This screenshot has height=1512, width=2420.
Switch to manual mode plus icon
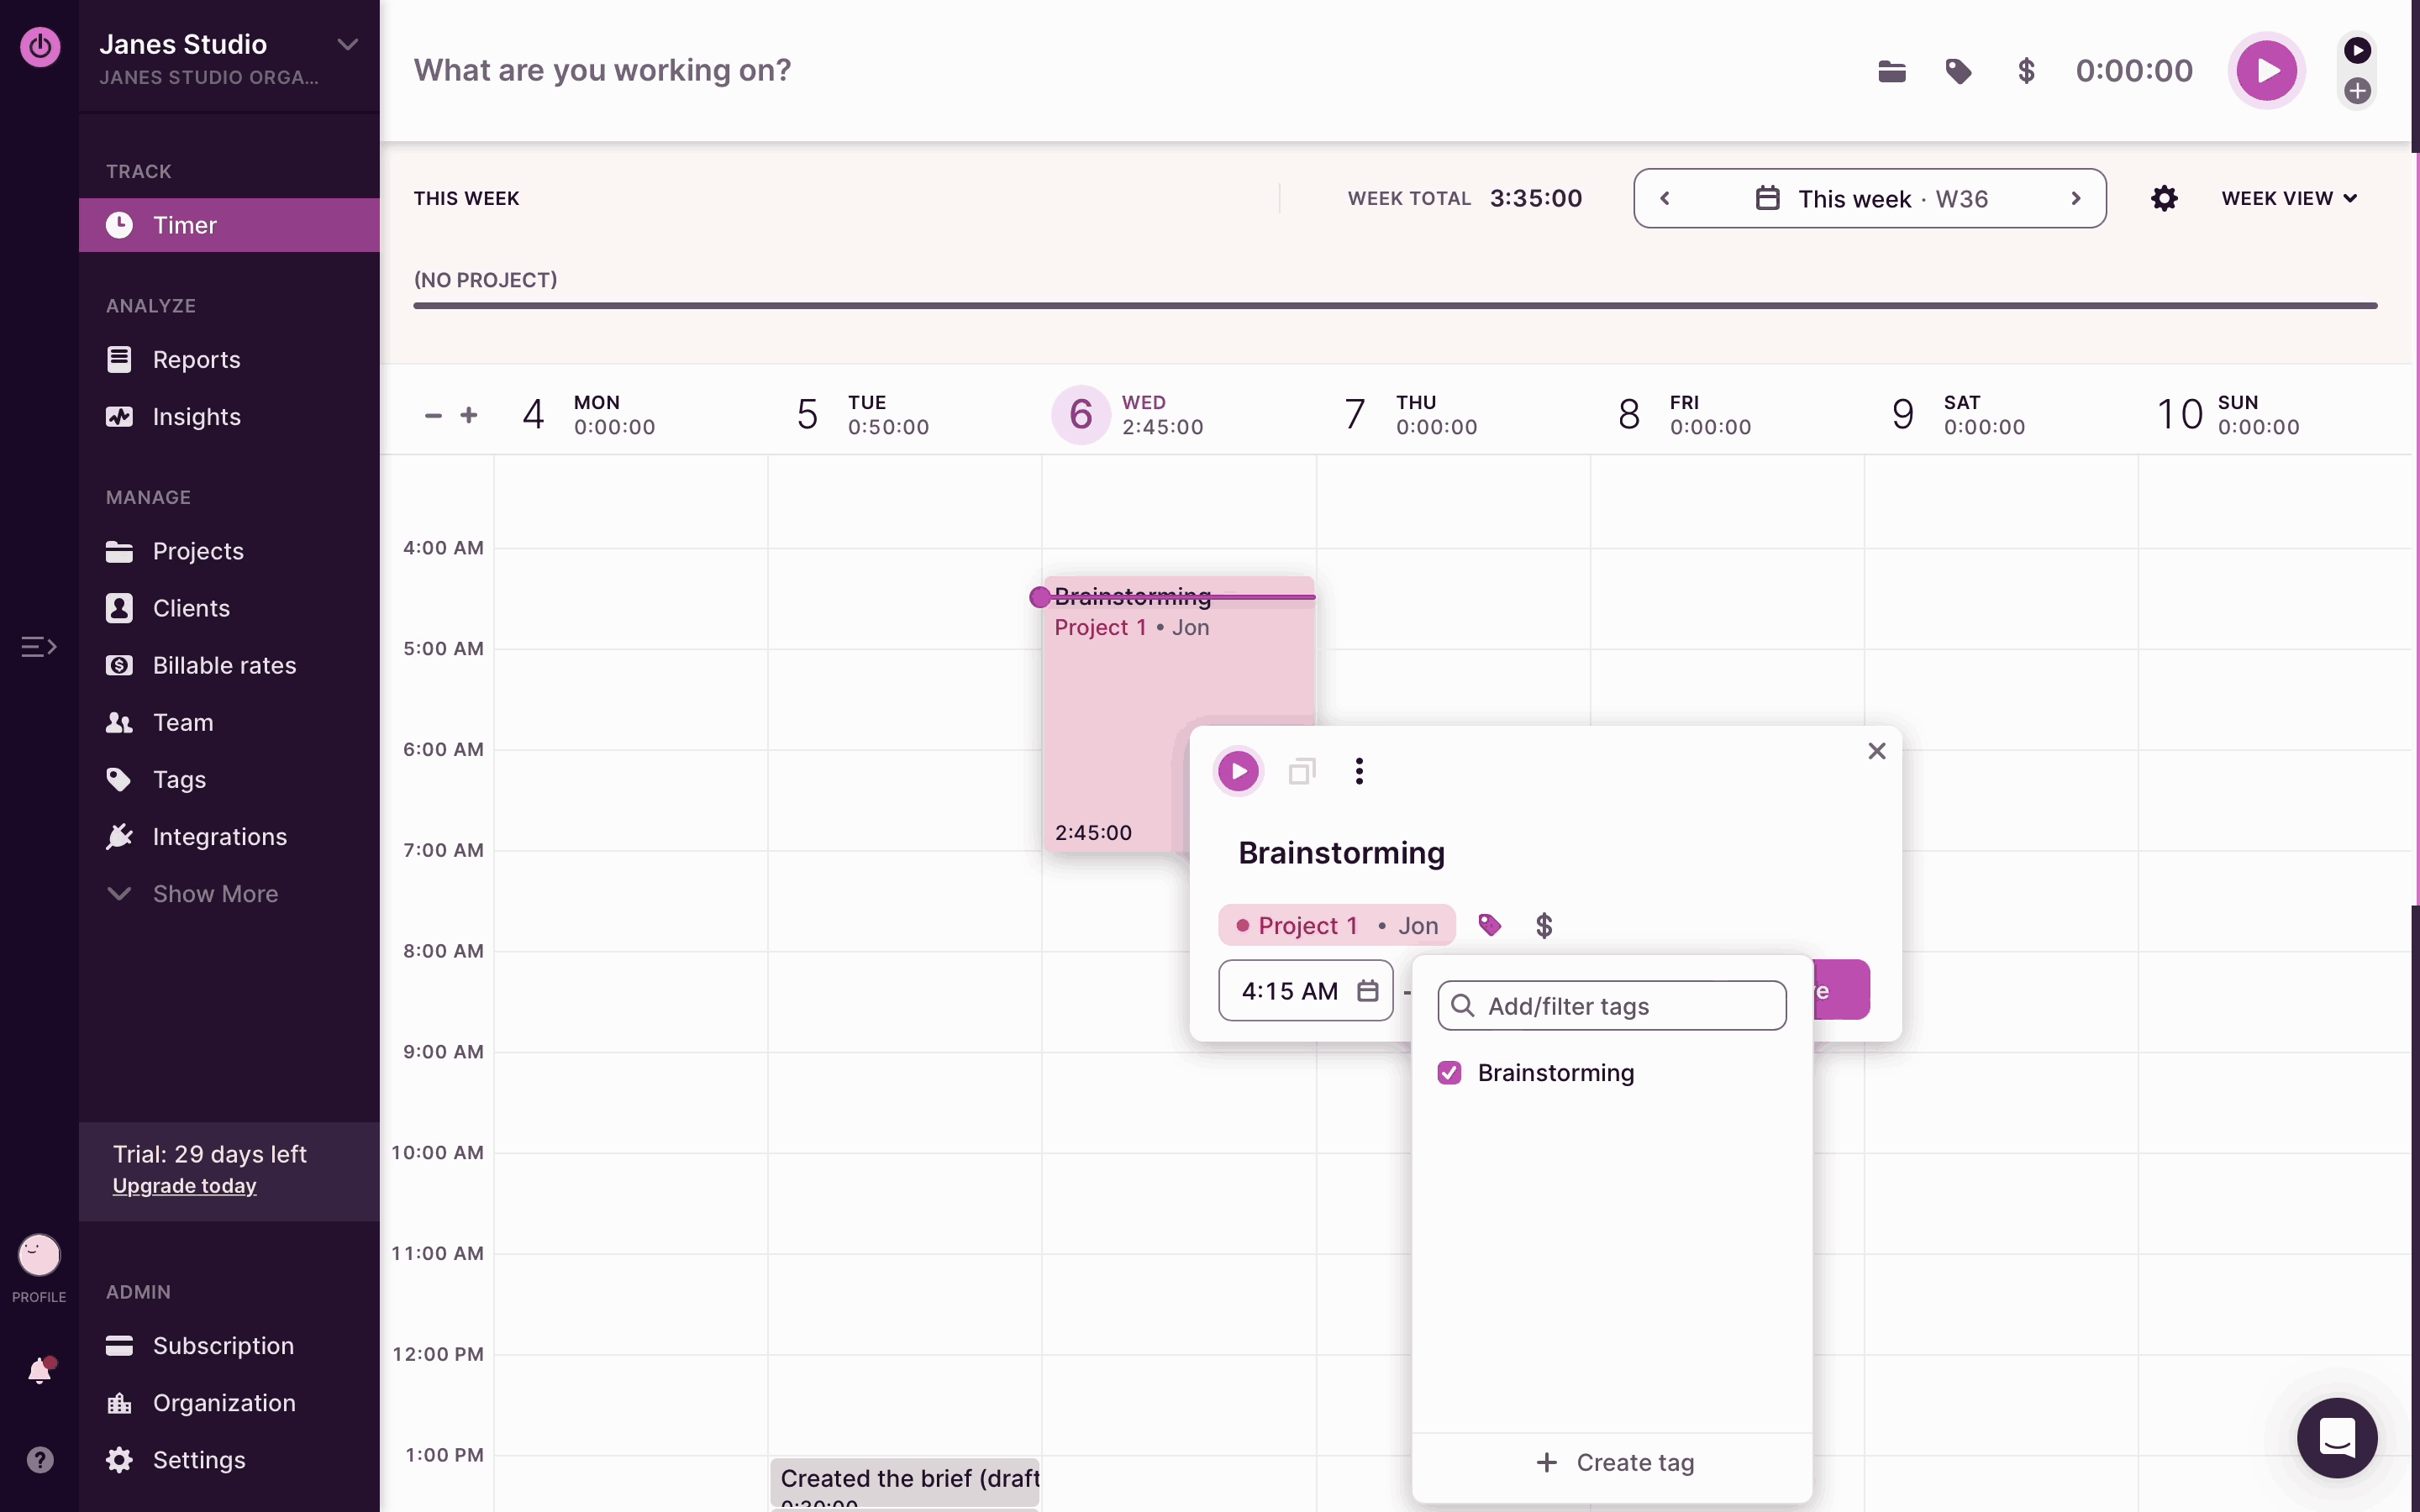pyautogui.click(x=2357, y=91)
